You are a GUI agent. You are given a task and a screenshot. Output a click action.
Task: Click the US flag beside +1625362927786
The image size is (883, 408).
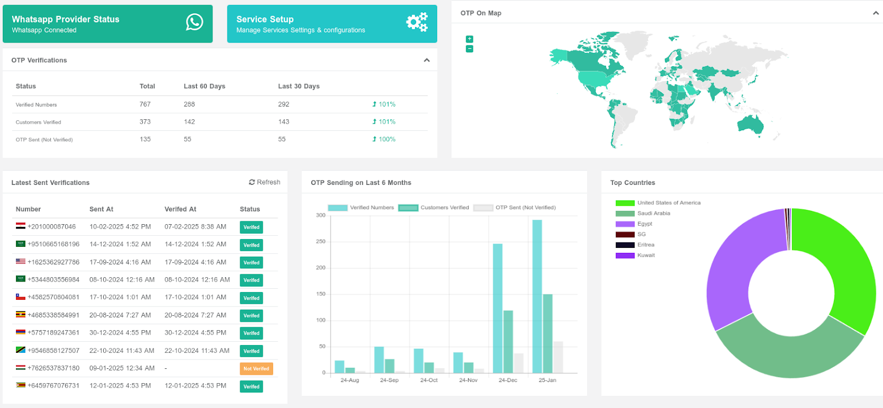[20, 262]
